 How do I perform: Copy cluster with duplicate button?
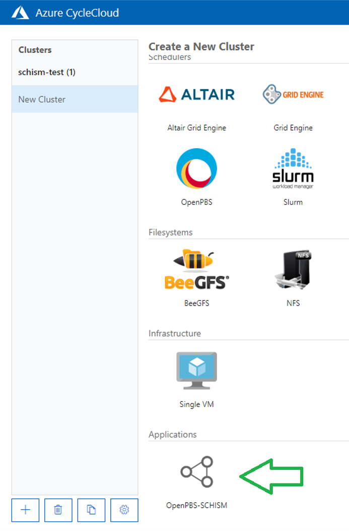(91, 510)
